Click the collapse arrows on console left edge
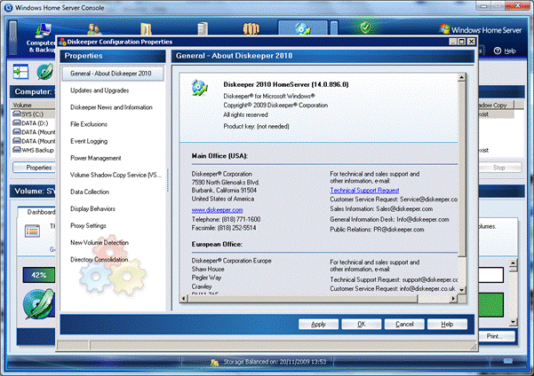534x376 pixels. 13,38
